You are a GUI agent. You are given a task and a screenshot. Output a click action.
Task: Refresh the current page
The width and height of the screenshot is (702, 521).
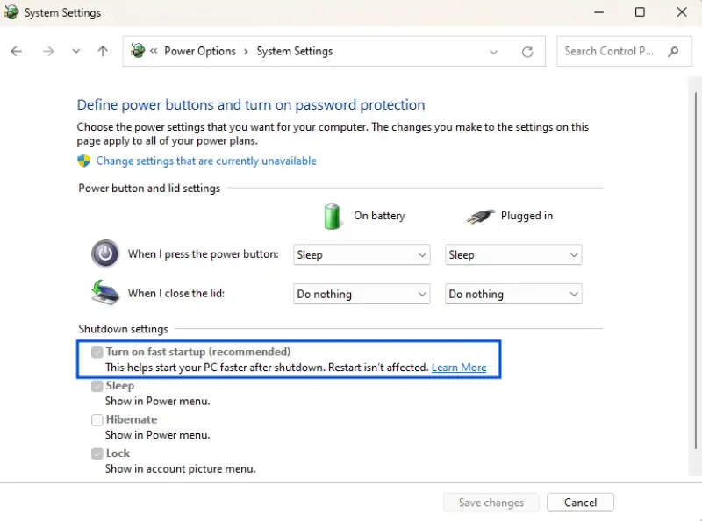527,51
